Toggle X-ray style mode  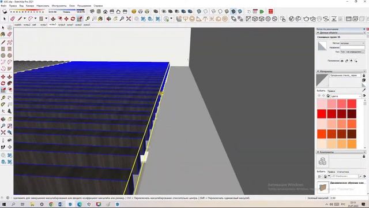tap(199, 12)
